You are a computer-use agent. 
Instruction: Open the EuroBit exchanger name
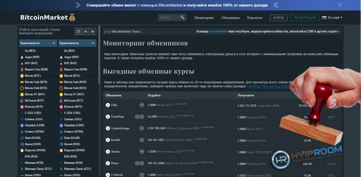115,140
